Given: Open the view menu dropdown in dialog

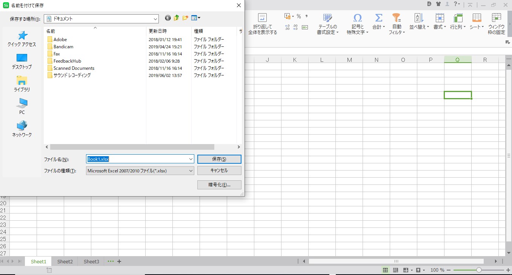Looking at the screenshot, I should point(196,18).
